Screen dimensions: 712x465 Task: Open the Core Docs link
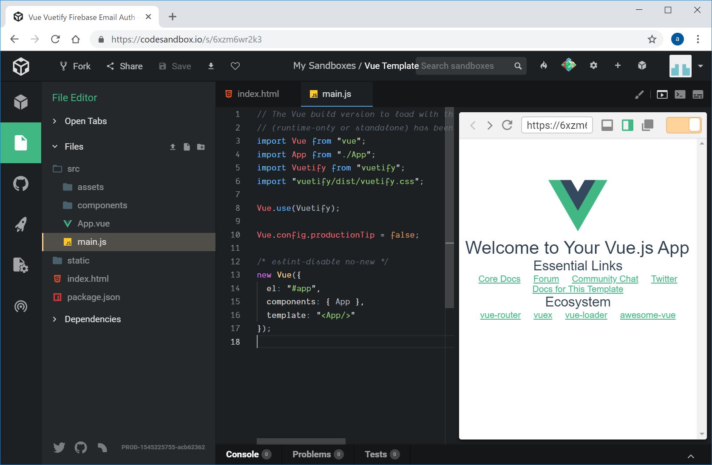pos(499,279)
